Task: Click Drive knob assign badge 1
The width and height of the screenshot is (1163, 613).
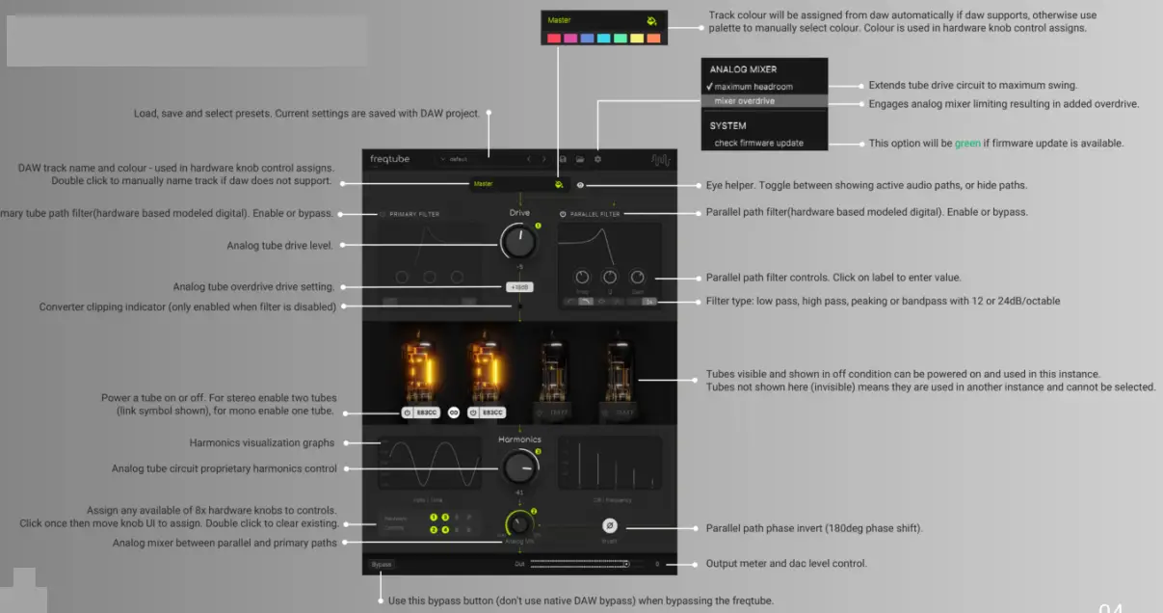Action: point(539,226)
